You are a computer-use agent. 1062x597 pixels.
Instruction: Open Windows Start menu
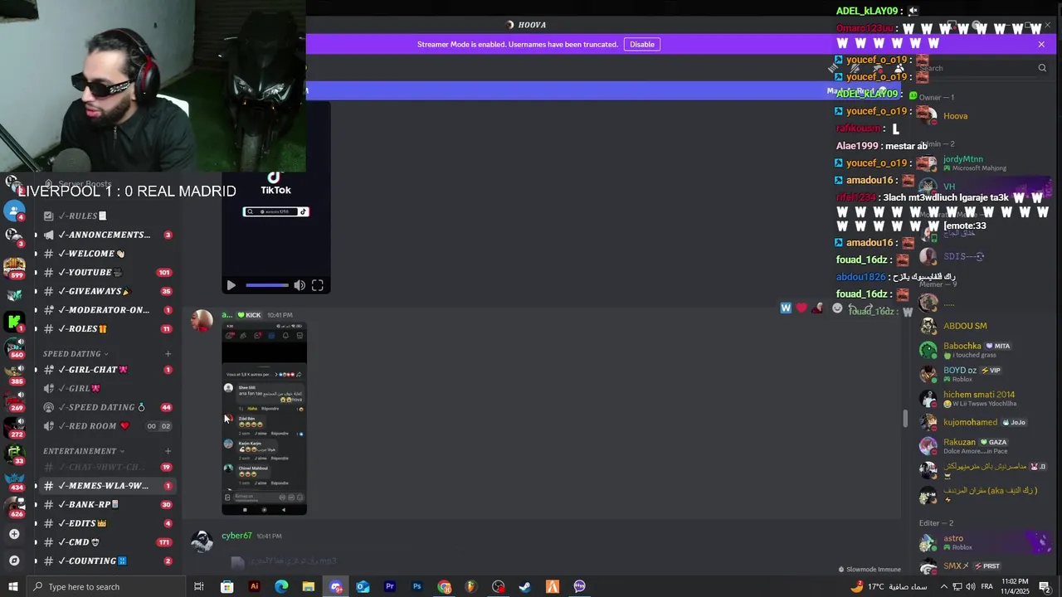point(13,586)
